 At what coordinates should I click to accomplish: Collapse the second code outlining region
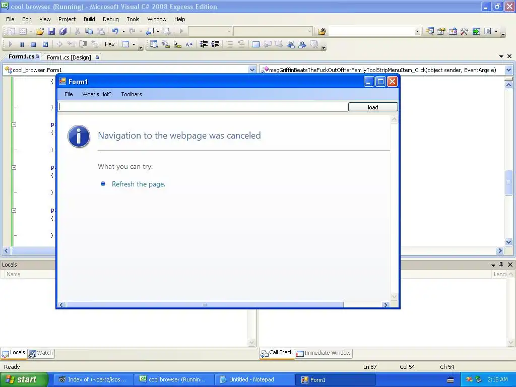[14, 167]
